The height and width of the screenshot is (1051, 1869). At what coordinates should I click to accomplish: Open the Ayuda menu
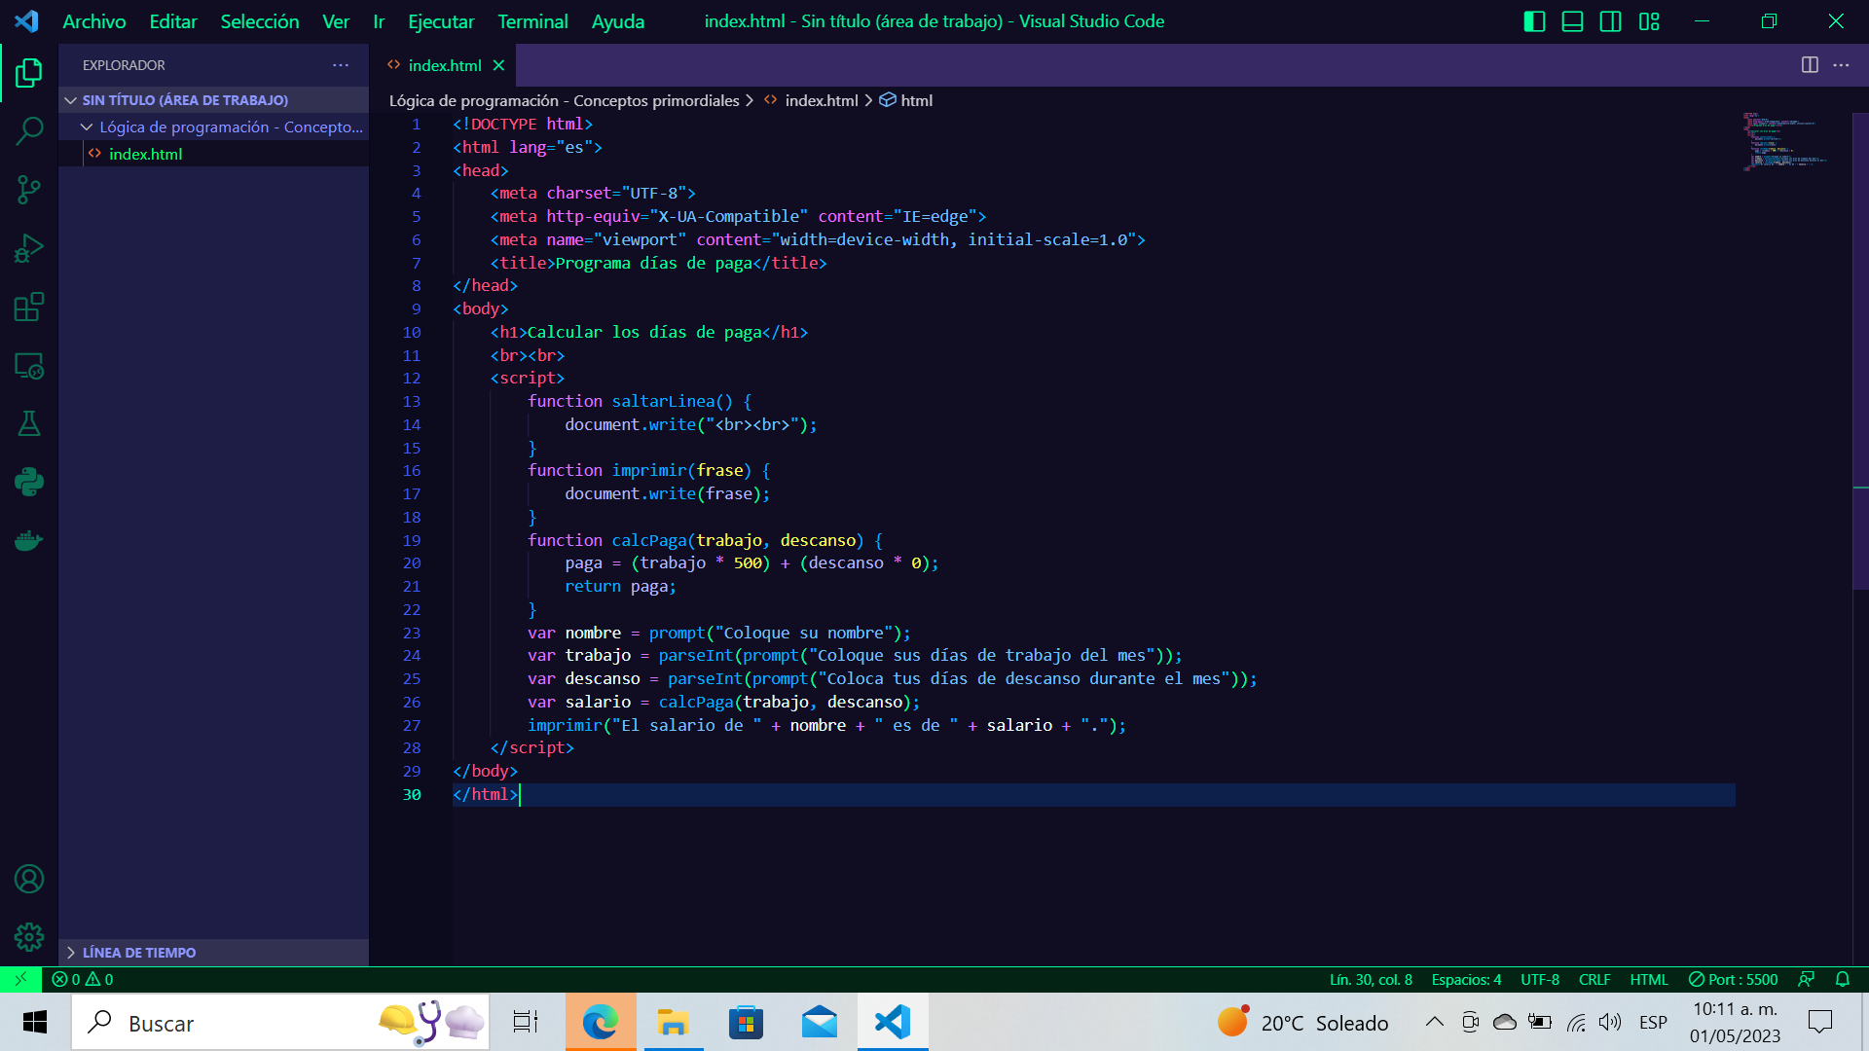pyautogui.click(x=618, y=21)
